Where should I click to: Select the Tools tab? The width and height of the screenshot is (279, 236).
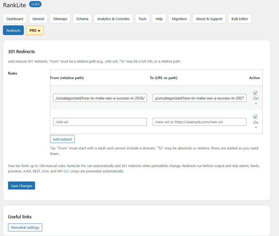pyautogui.click(x=142, y=19)
